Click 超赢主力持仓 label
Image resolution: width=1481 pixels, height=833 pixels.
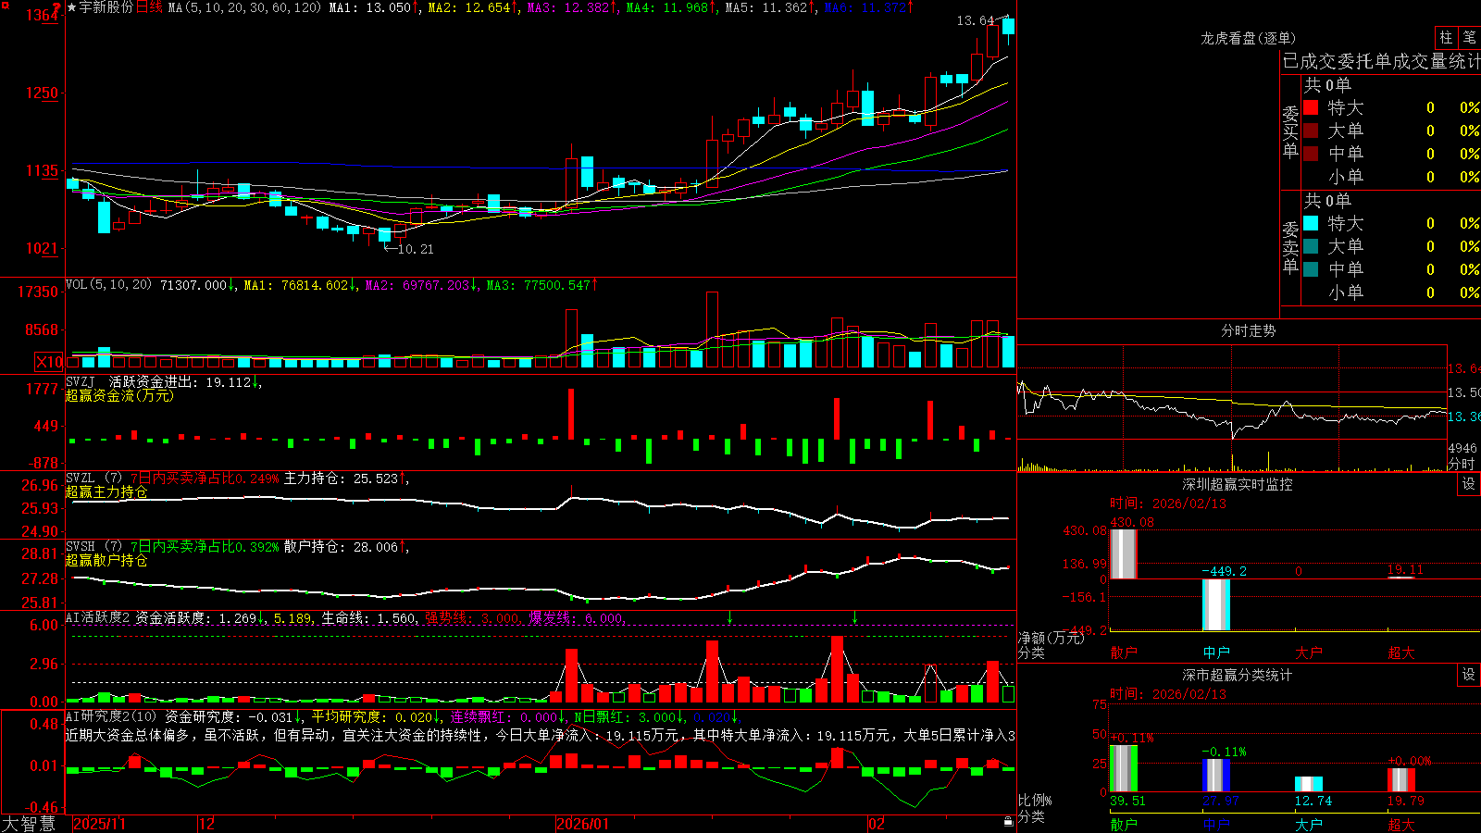point(106,491)
